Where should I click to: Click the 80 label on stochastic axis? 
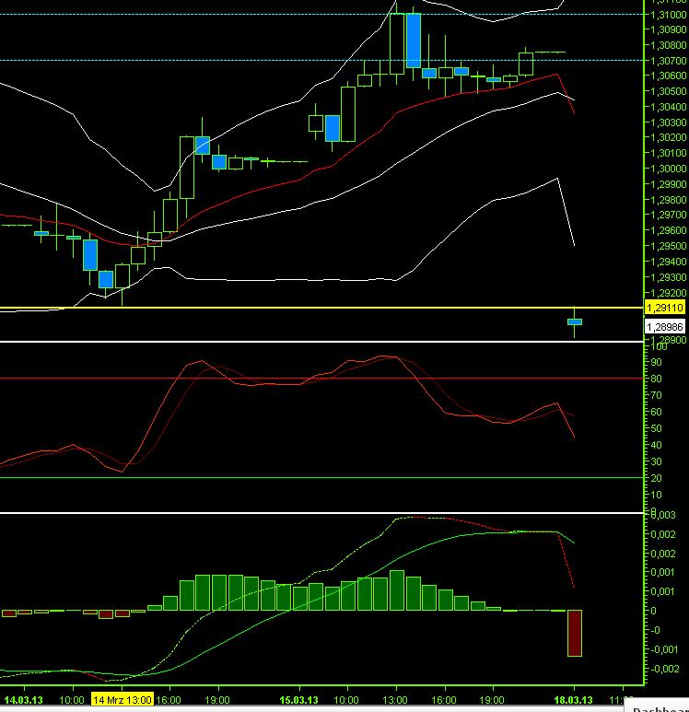click(656, 379)
